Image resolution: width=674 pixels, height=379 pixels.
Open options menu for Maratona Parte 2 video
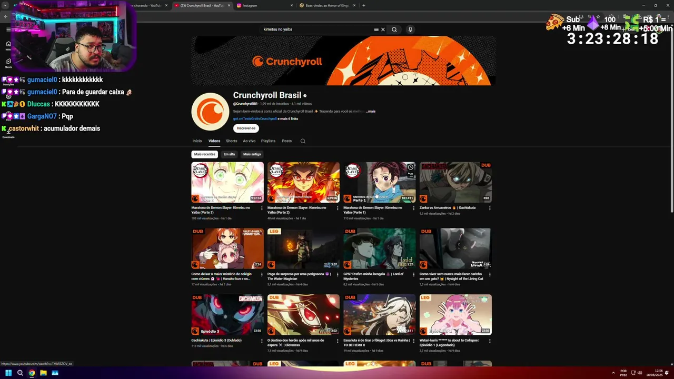338,208
